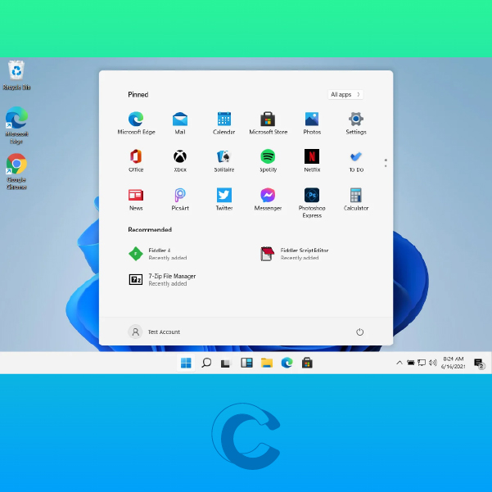Open Microsoft Store from the taskbar
The image size is (492, 492).
point(307,363)
